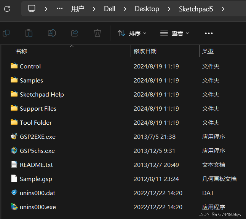Screen dimensions: 246x219
Task: Click the Sketchpad5 breadcrumb
Action: pyautogui.click(x=196, y=9)
